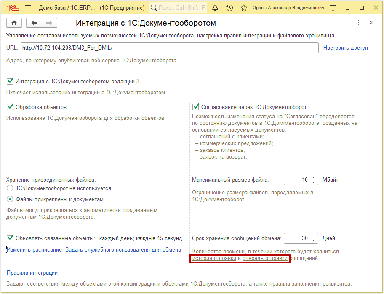Open Задать служебного пользователя для обмена link

coord(123,250)
